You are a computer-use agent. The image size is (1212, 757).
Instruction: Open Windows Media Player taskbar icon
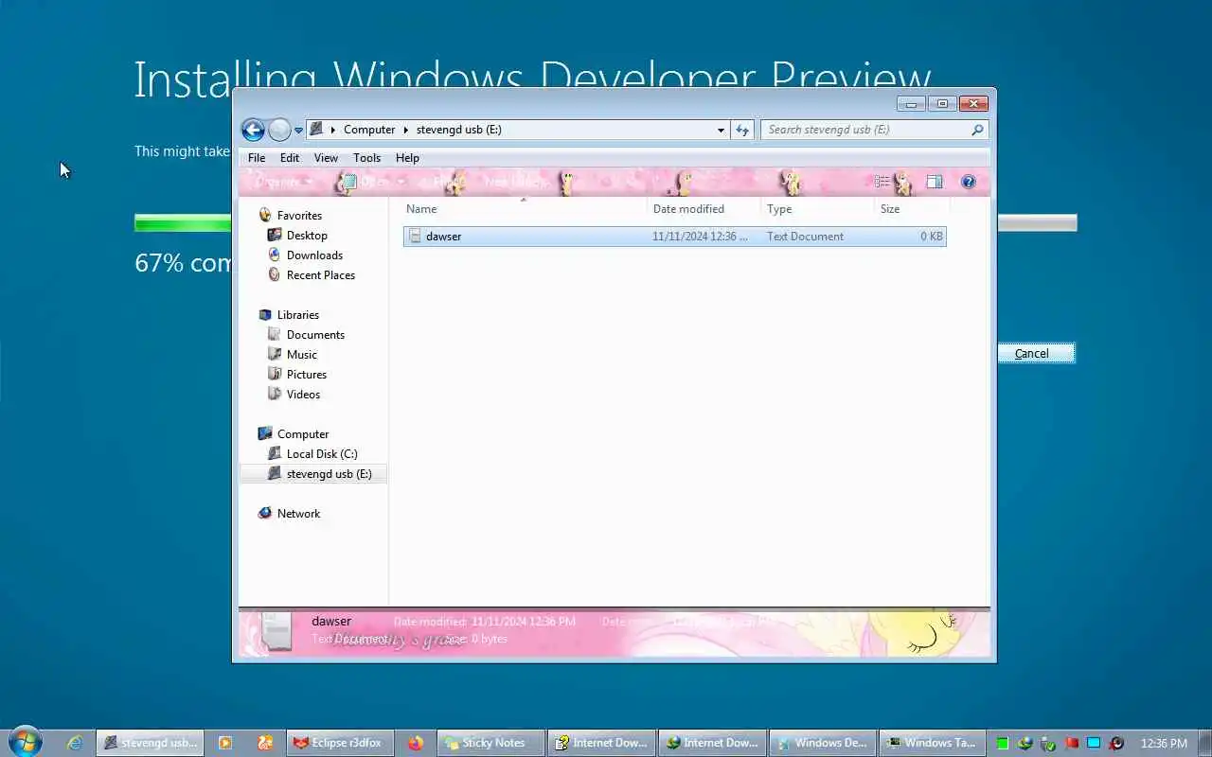[x=224, y=743]
